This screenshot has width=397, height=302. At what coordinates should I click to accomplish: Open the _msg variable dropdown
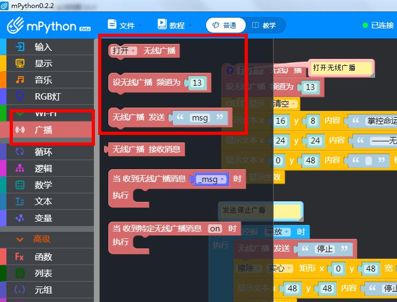click(211, 179)
